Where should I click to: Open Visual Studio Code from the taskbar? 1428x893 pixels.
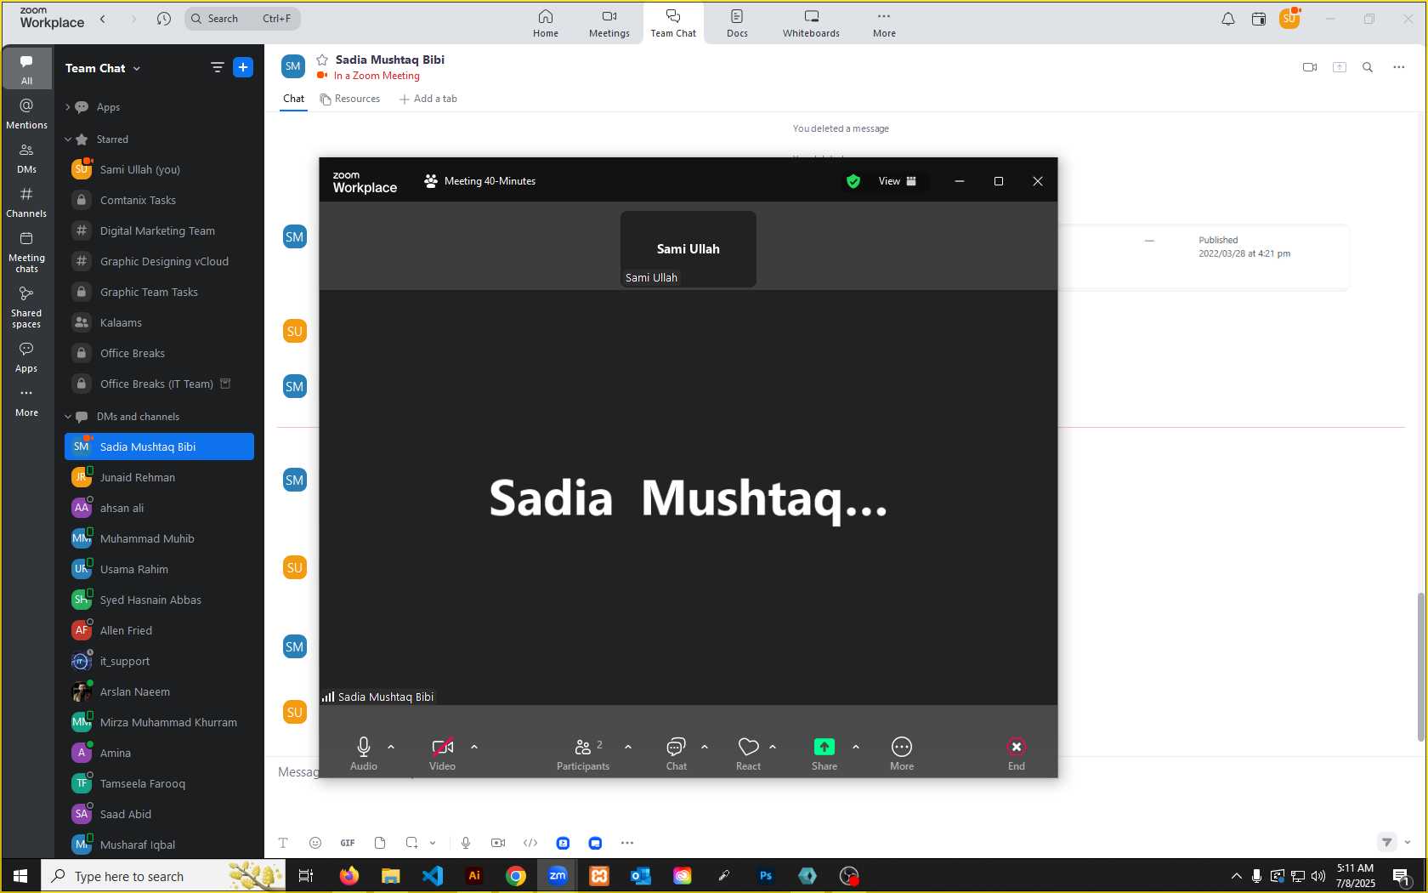coord(433,876)
